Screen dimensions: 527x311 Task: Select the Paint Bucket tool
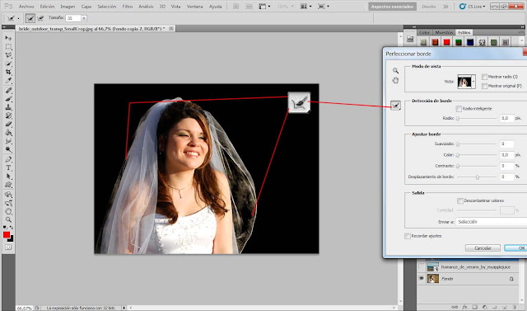[x=8, y=133]
